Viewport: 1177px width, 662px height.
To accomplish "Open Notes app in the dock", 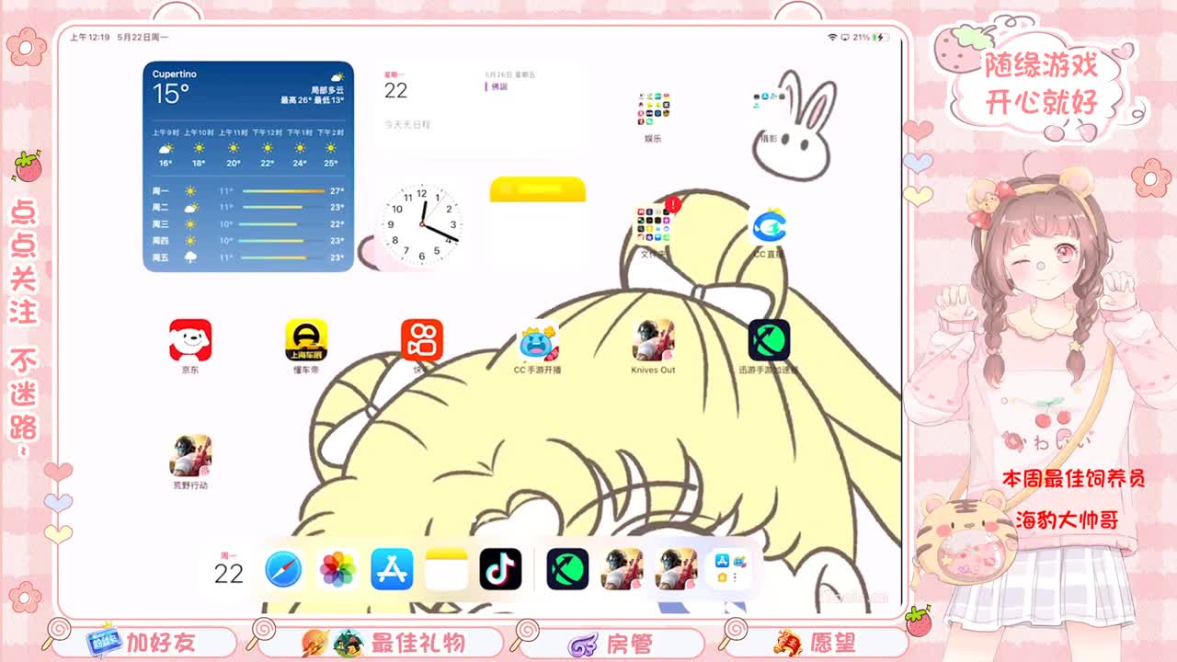I will (x=446, y=569).
